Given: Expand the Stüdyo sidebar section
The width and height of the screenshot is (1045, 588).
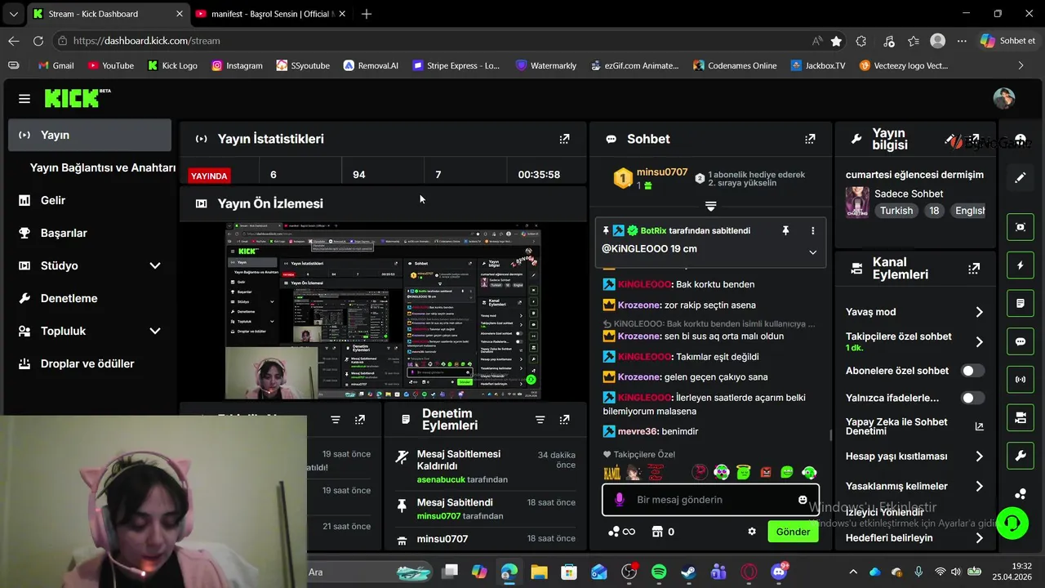Looking at the screenshot, I should coord(155,265).
